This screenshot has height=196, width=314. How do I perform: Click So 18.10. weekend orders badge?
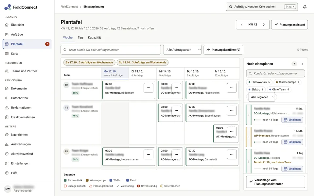tap(143, 62)
